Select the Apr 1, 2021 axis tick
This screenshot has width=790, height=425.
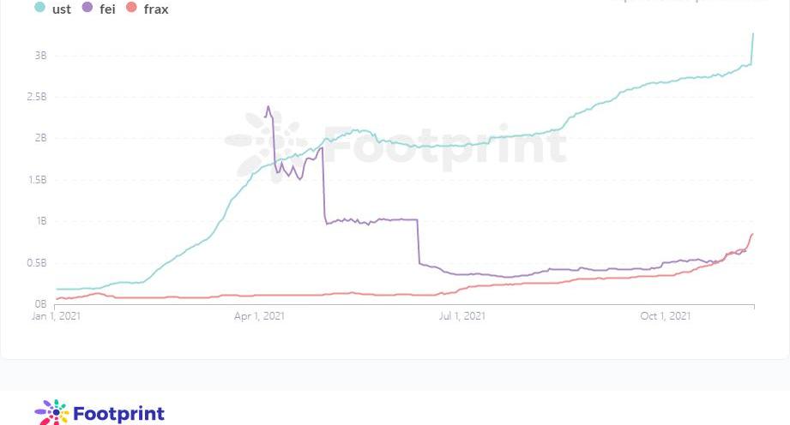(260, 316)
